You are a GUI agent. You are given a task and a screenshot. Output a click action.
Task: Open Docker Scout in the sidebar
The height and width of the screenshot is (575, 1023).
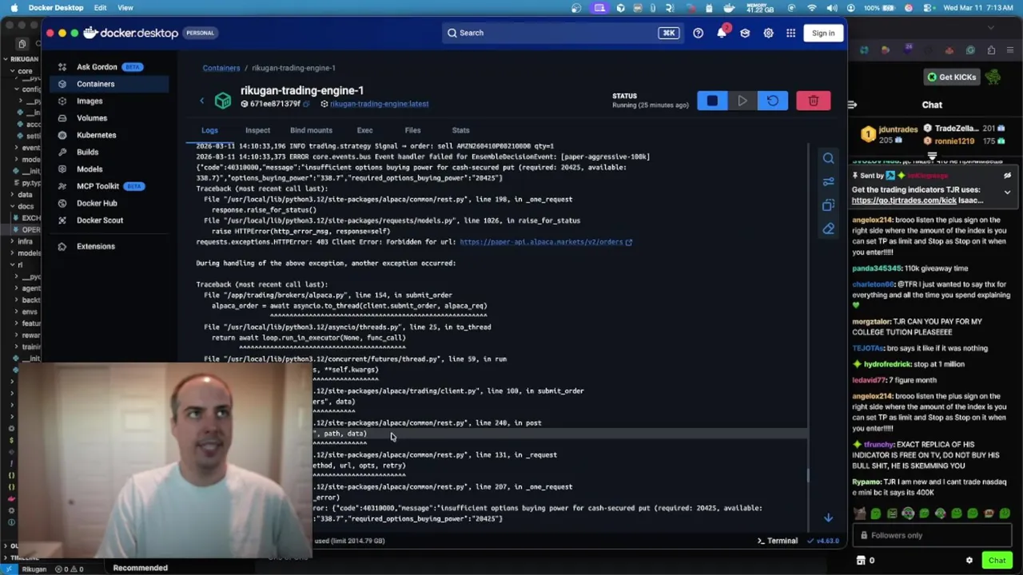[x=109, y=220]
